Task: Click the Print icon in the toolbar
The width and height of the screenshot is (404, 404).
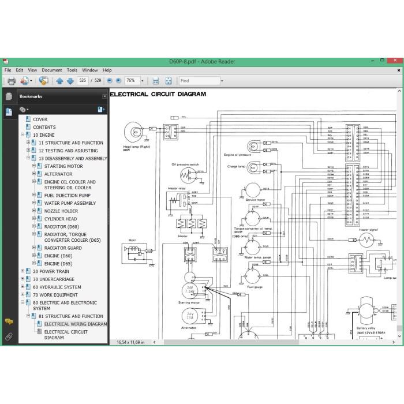Action: (12, 81)
